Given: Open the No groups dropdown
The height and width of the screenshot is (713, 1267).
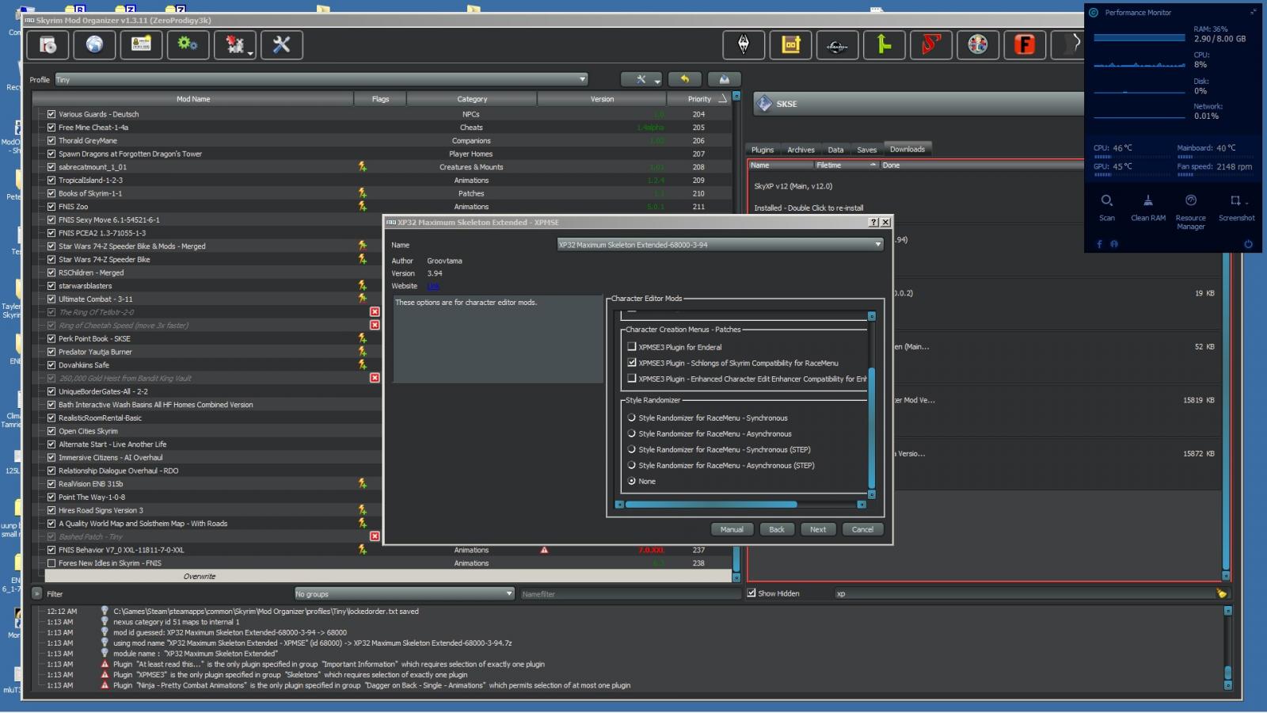Looking at the screenshot, I should (405, 593).
